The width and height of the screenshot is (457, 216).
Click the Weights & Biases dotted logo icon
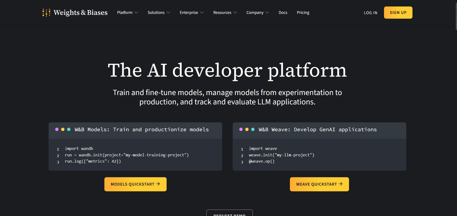point(46,13)
